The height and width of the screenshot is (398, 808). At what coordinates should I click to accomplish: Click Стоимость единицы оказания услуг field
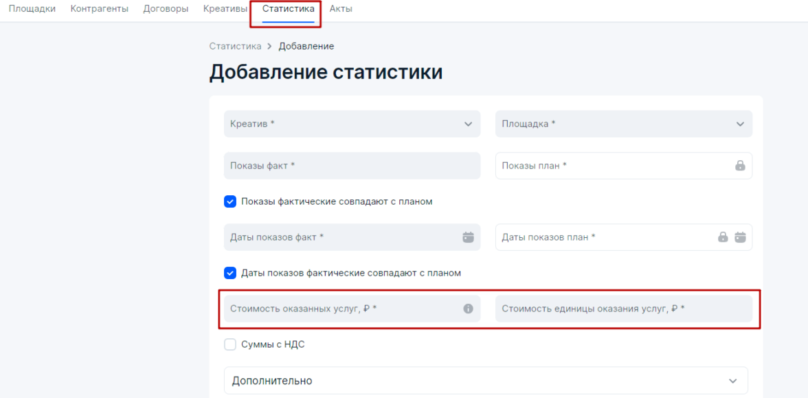click(624, 309)
